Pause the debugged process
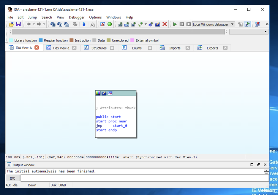 pyautogui.click(x=181, y=24)
